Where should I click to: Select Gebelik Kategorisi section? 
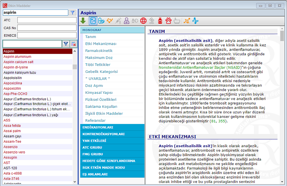click(101, 72)
